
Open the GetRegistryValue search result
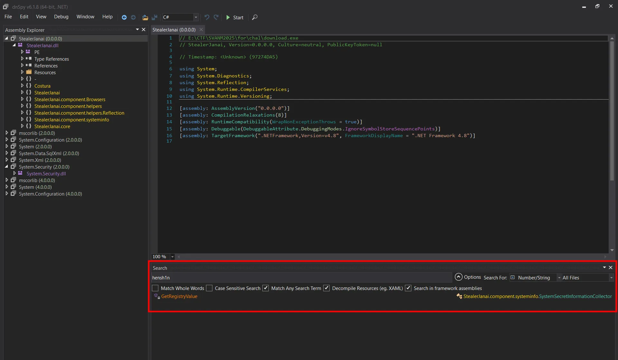coord(179,296)
